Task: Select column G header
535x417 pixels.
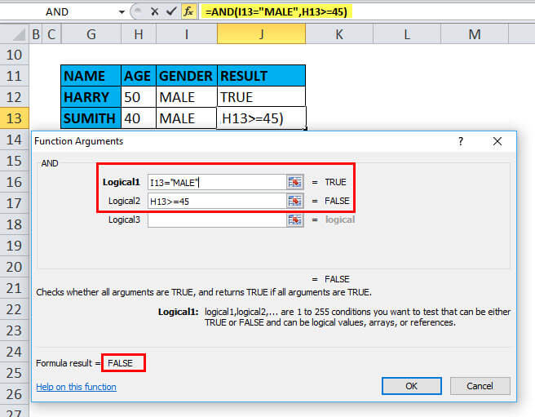Action: 91,34
